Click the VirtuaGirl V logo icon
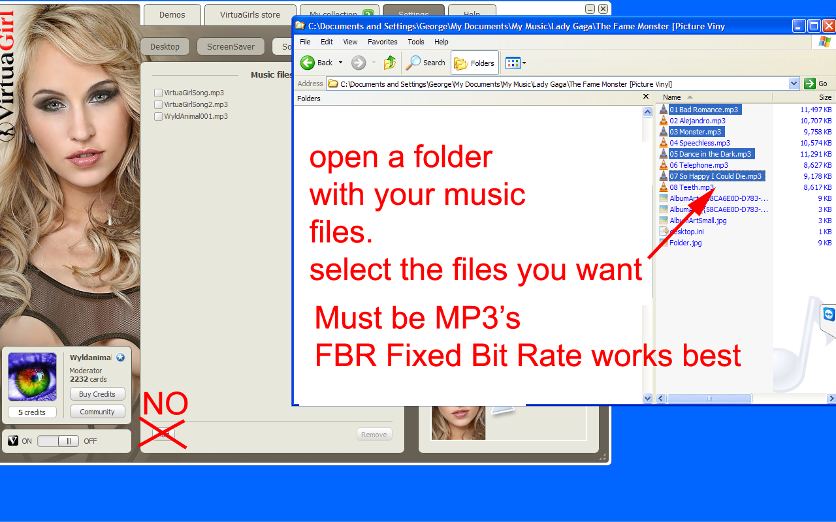This screenshot has width=836, height=522. click(x=13, y=441)
